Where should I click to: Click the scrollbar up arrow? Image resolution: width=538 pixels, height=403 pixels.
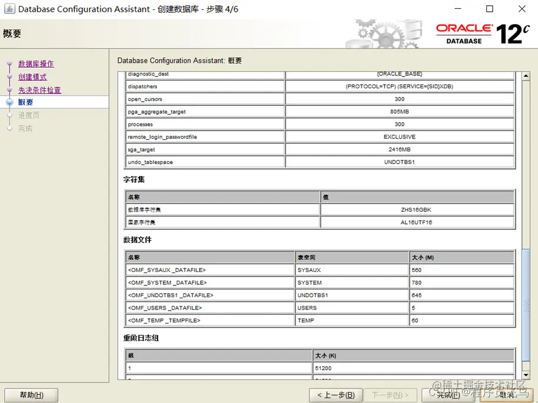click(526, 75)
